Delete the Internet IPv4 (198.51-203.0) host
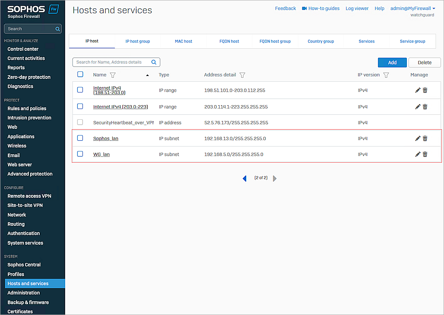Screen dimensions: 444x315 coord(425,90)
